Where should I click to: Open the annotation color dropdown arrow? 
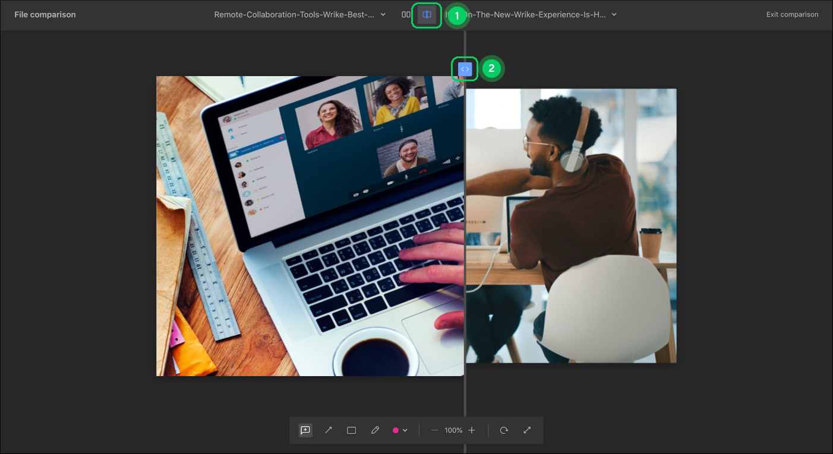[405, 430]
